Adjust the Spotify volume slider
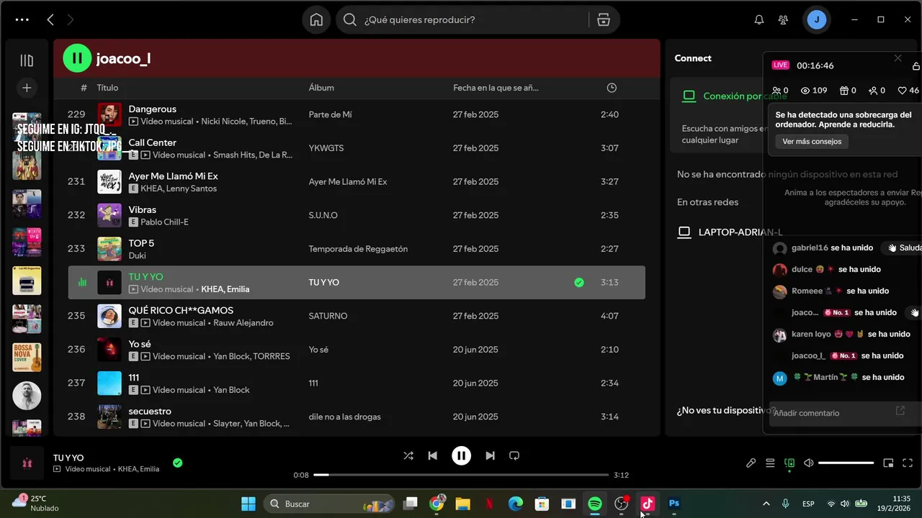This screenshot has width=922, height=518. 846,463
